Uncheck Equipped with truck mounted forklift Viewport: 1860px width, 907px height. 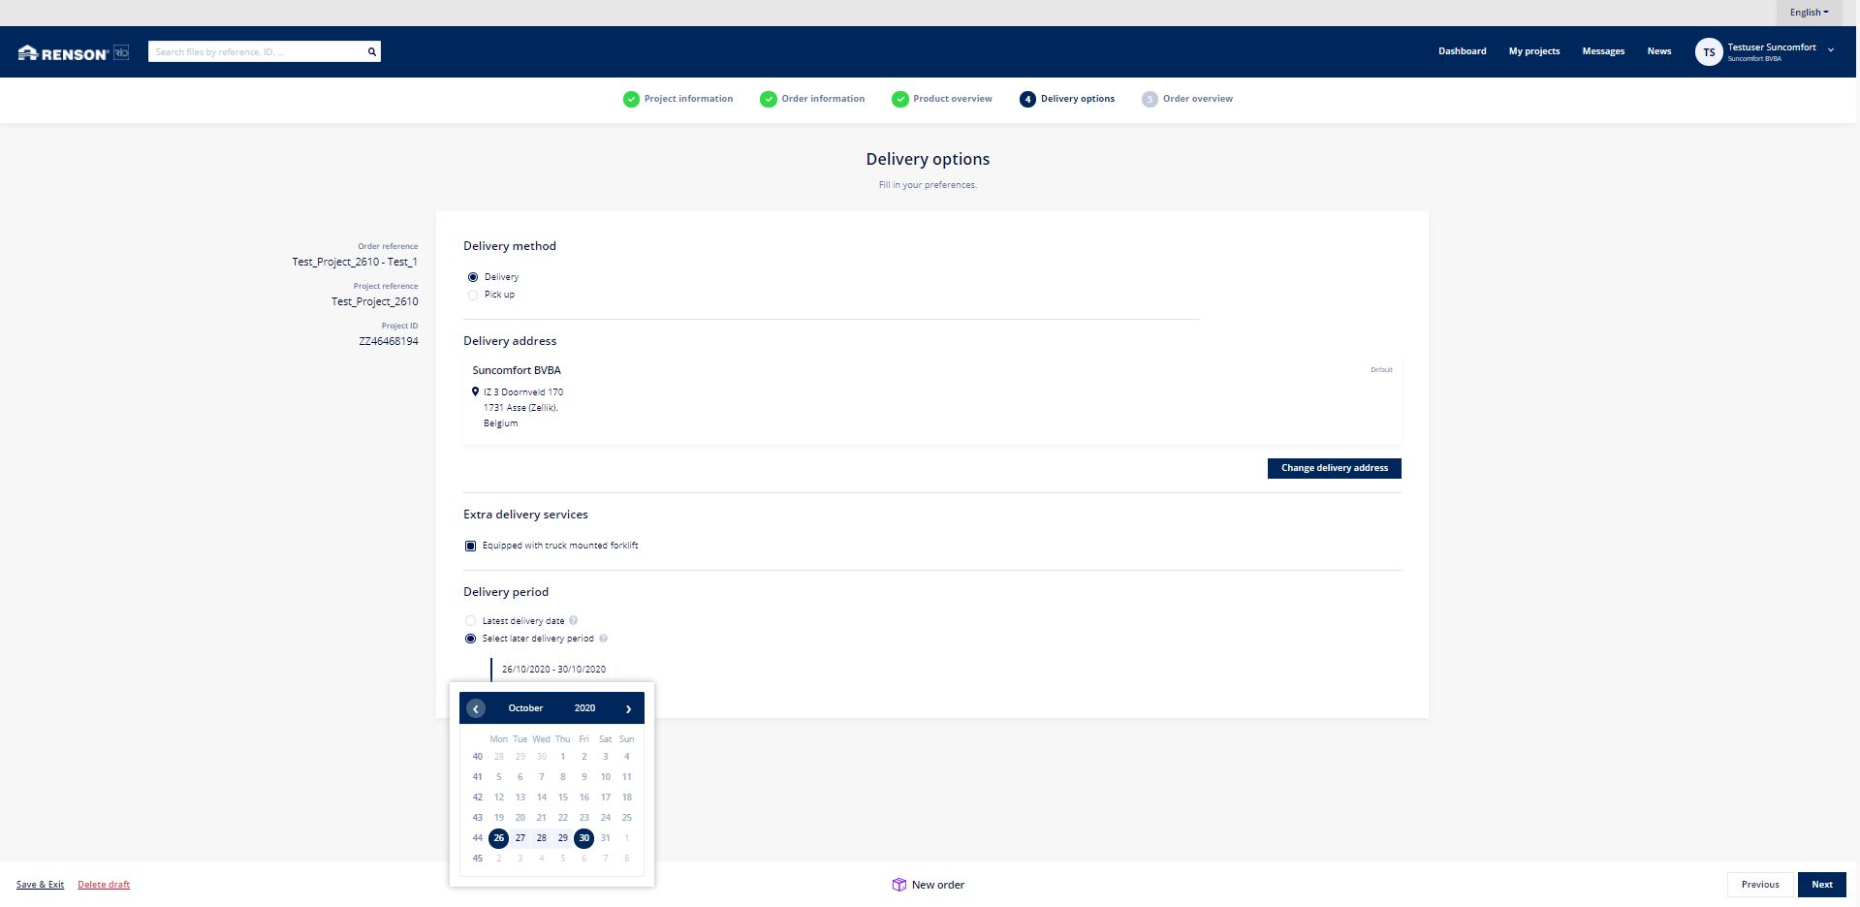(471, 546)
